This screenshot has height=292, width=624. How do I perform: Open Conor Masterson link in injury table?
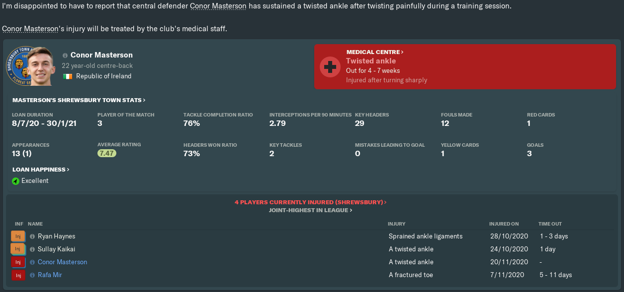(x=62, y=262)
